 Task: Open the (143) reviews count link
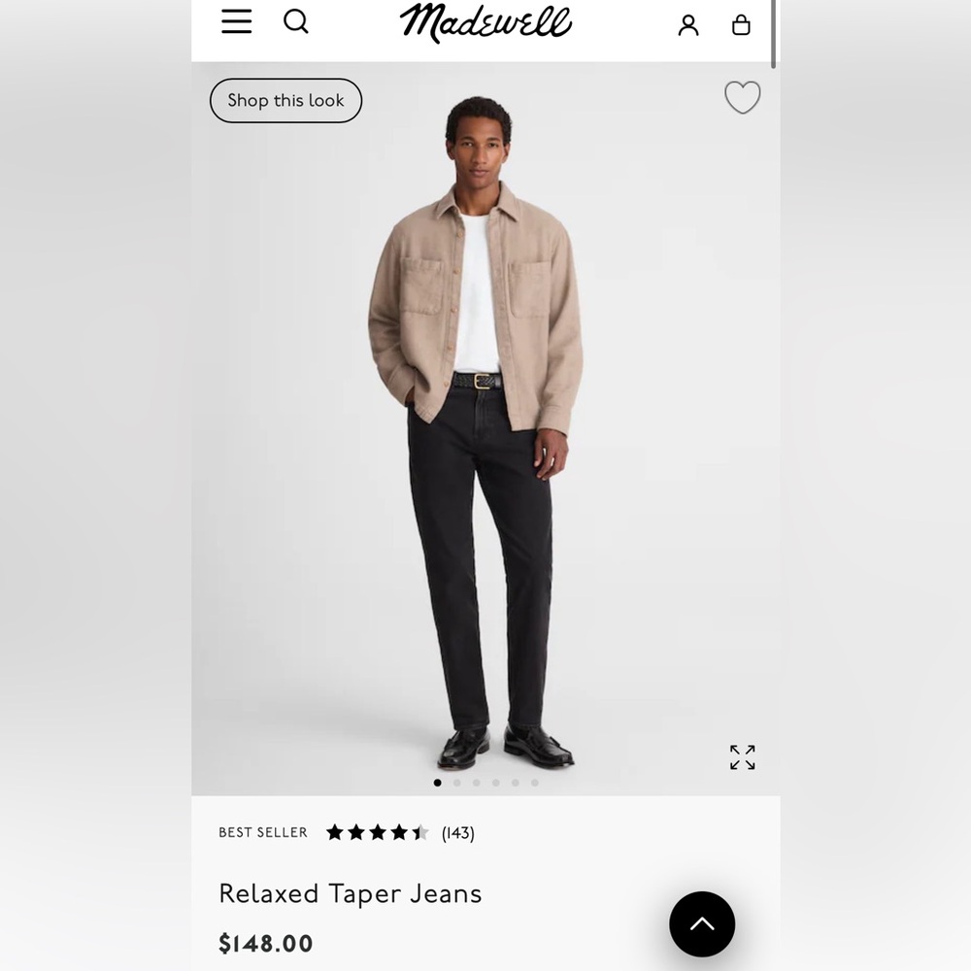pos(458,833)
